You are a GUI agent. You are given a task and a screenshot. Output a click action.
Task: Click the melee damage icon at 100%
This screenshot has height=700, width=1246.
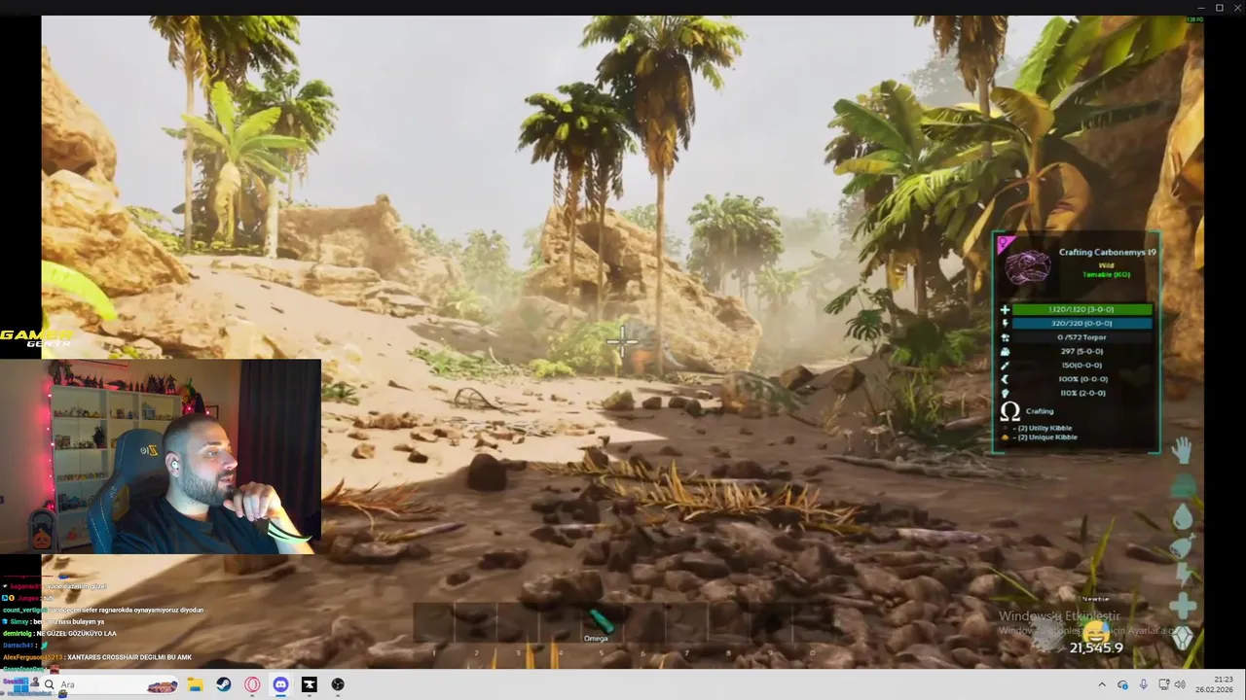[1005, 379]
